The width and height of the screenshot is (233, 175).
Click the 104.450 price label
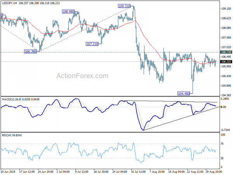coord(184,93)
